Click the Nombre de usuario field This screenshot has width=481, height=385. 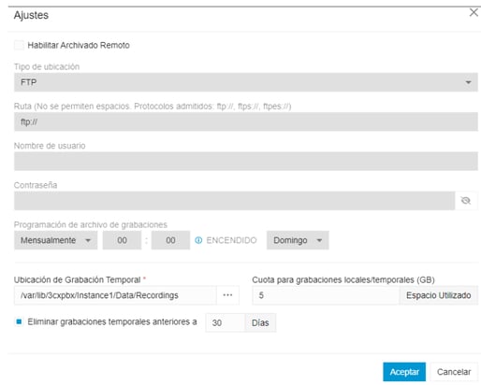click(x=246, y=161)
